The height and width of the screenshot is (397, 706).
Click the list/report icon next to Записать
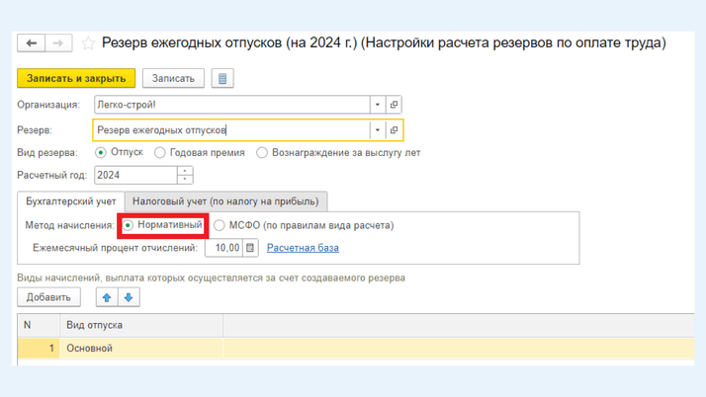click(222, 78)
